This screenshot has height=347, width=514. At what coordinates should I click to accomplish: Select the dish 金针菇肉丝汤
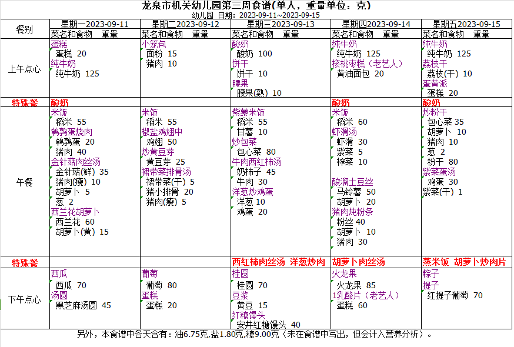pos(76,162)
